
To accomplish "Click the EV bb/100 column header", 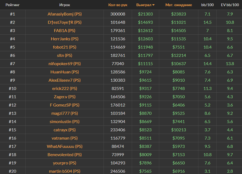I will (x=230, y=5).
